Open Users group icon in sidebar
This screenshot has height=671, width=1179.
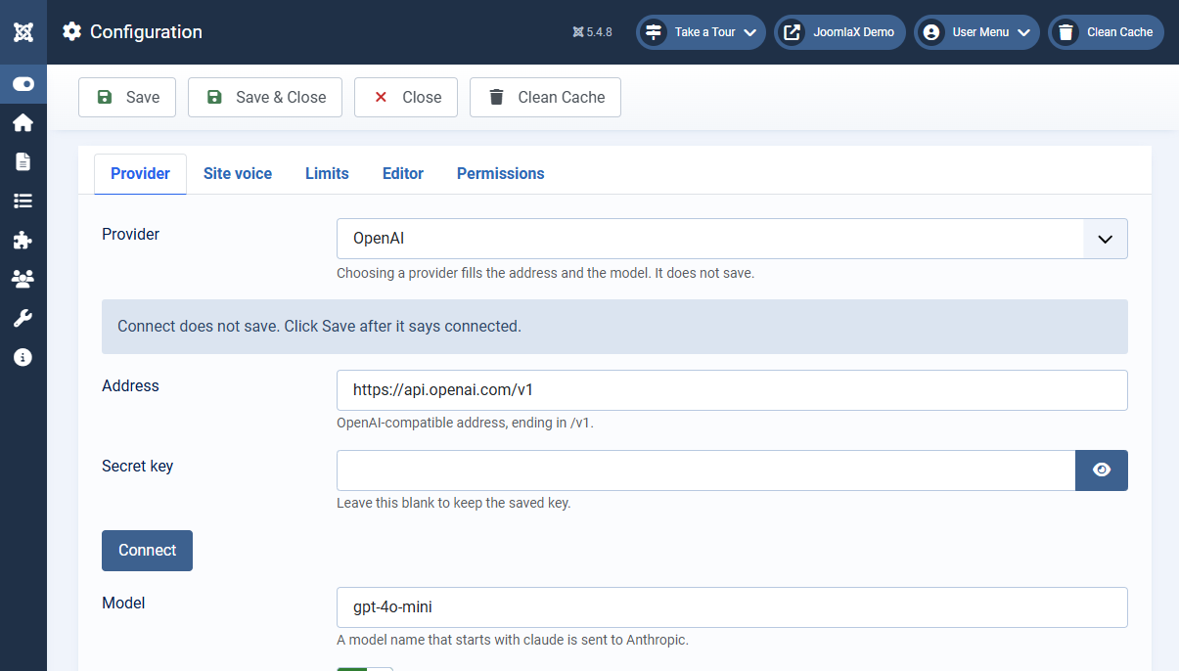point(23,279)
